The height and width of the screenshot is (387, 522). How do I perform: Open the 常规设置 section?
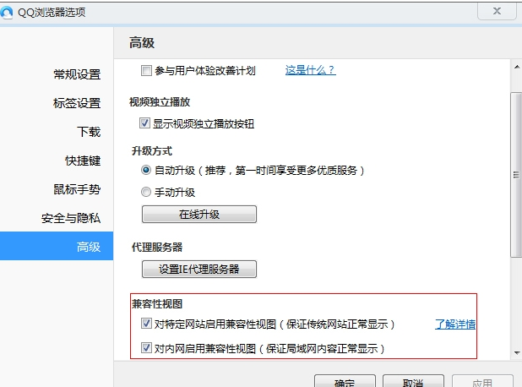(x=77, y=74)
